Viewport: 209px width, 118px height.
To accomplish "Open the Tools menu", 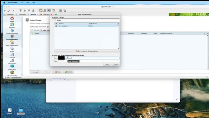I will pyautogui.click(x=27, y=3).
